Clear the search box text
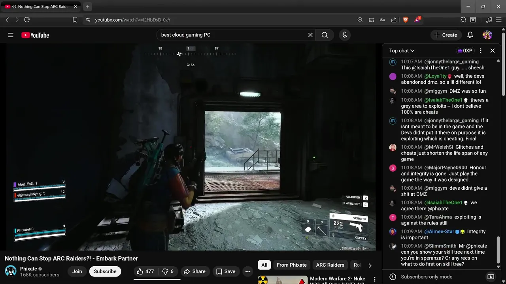This screenshot has width=506, height=284. 310,35
